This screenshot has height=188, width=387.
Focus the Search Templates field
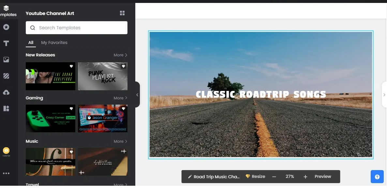[x=77, y=28]
